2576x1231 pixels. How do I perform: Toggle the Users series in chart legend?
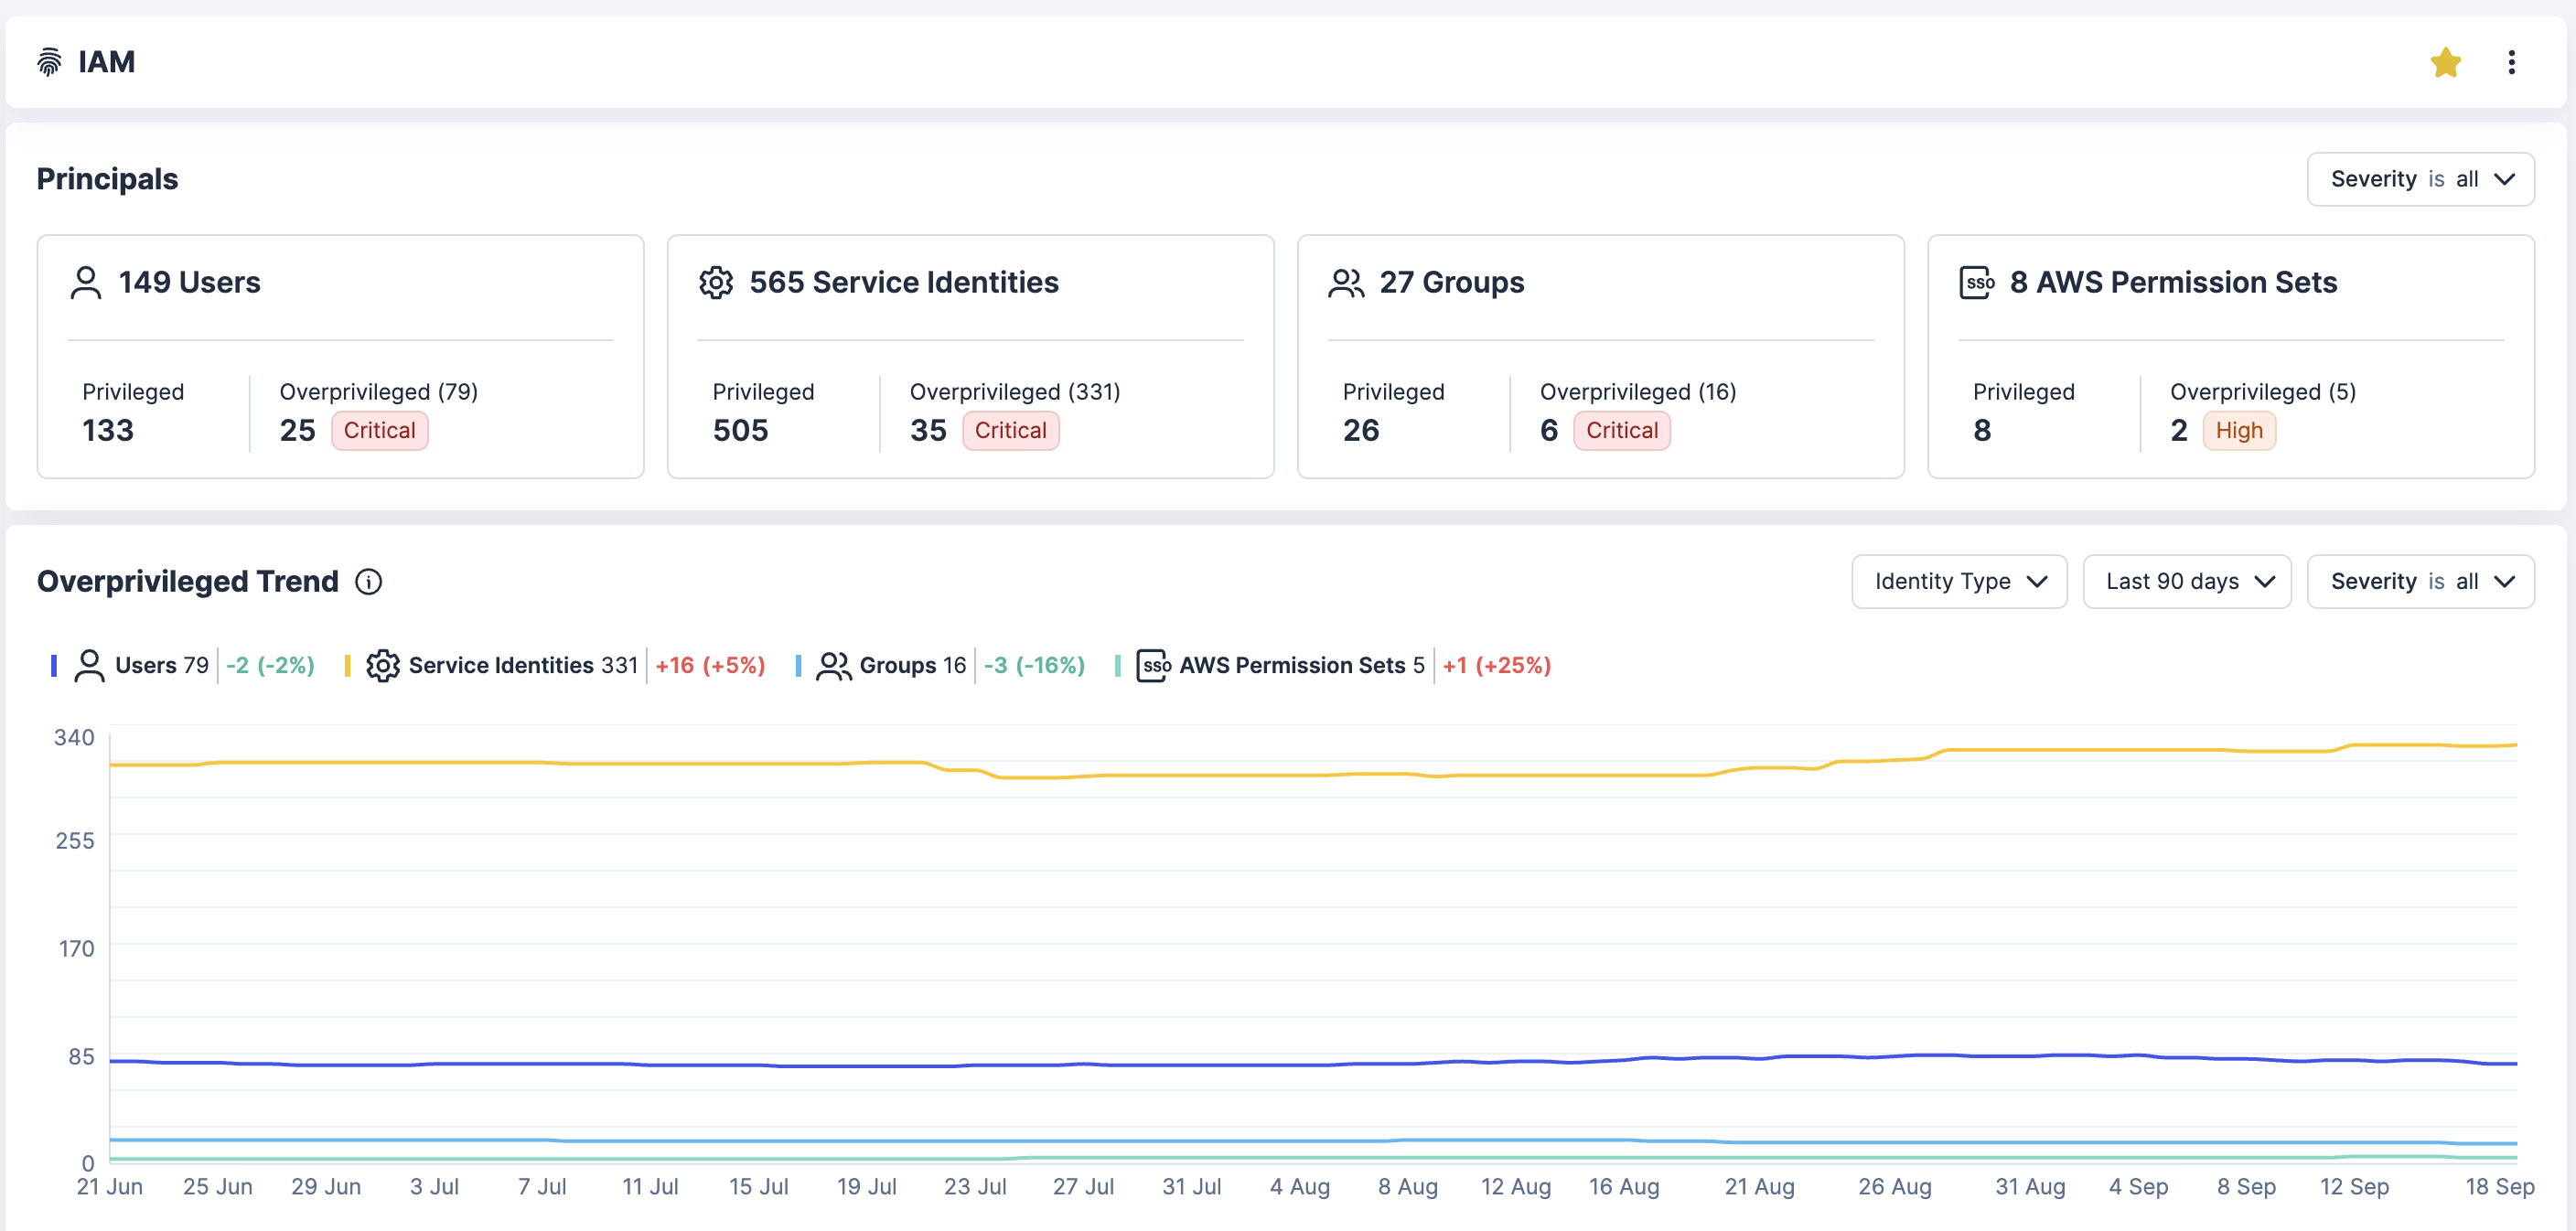145,665
